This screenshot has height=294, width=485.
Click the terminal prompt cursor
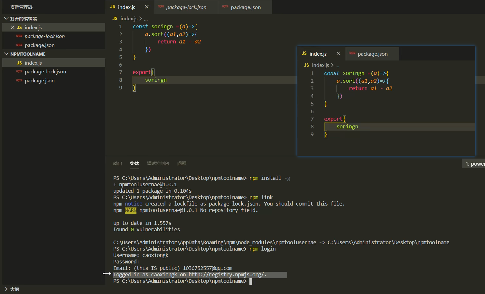click(x=251, y=281)
